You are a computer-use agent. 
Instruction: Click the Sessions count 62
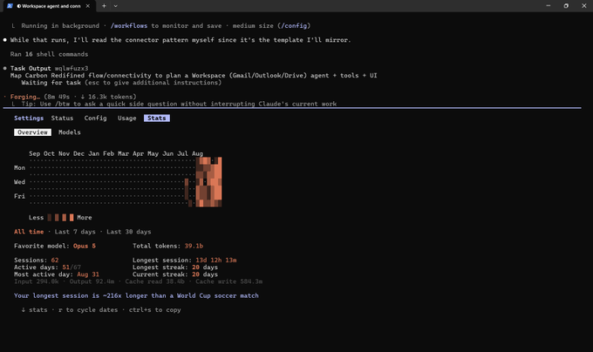point(55,260)
